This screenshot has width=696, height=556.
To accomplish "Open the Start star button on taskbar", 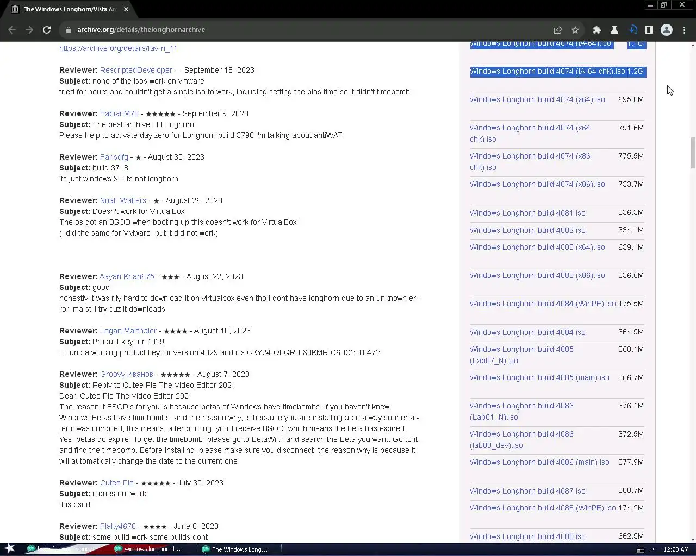I will 9,549.
